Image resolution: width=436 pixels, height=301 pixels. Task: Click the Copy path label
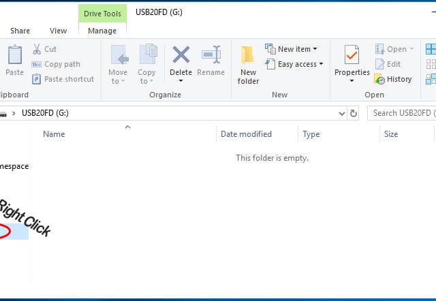[62, 64]
